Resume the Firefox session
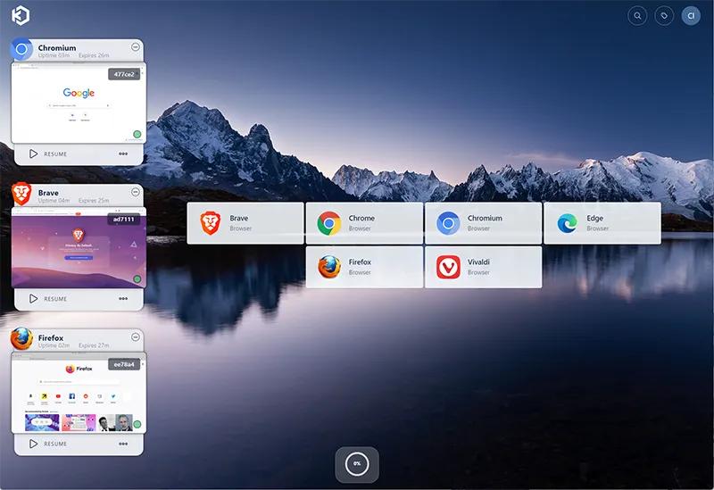Image resolution: width=714 pixels, height=490 pixels. pyautogui.click(x=48, y=444)
